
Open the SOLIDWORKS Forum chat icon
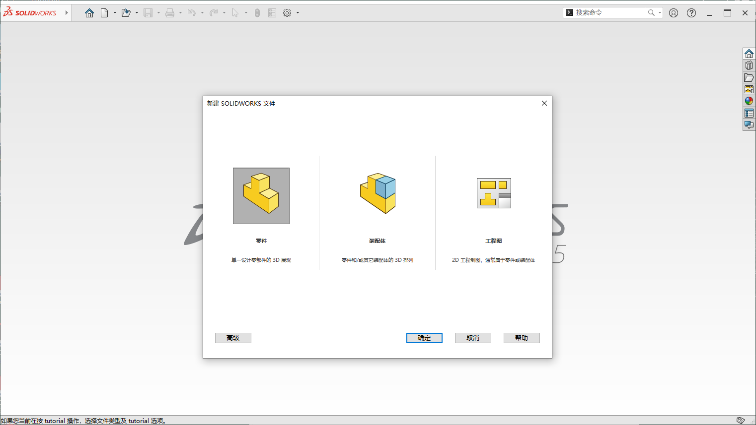point(749,124)
